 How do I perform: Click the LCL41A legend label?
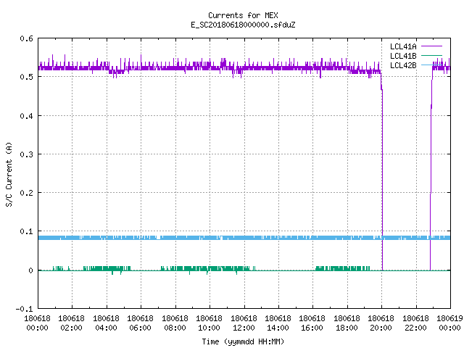tap(403, 46)
